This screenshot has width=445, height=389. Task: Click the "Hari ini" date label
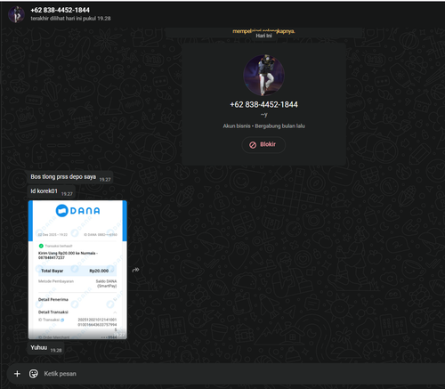[263, 36]
